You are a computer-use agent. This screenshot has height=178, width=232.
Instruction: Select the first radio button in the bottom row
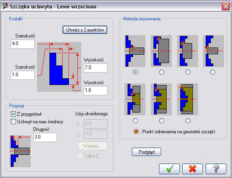[x=135, y=121]
